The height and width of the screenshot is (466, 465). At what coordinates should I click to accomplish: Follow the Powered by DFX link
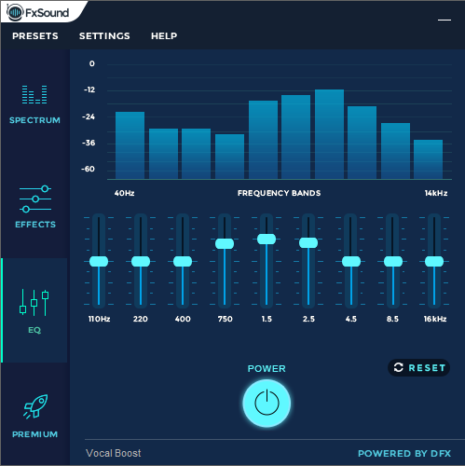click(x=404, y=453)
